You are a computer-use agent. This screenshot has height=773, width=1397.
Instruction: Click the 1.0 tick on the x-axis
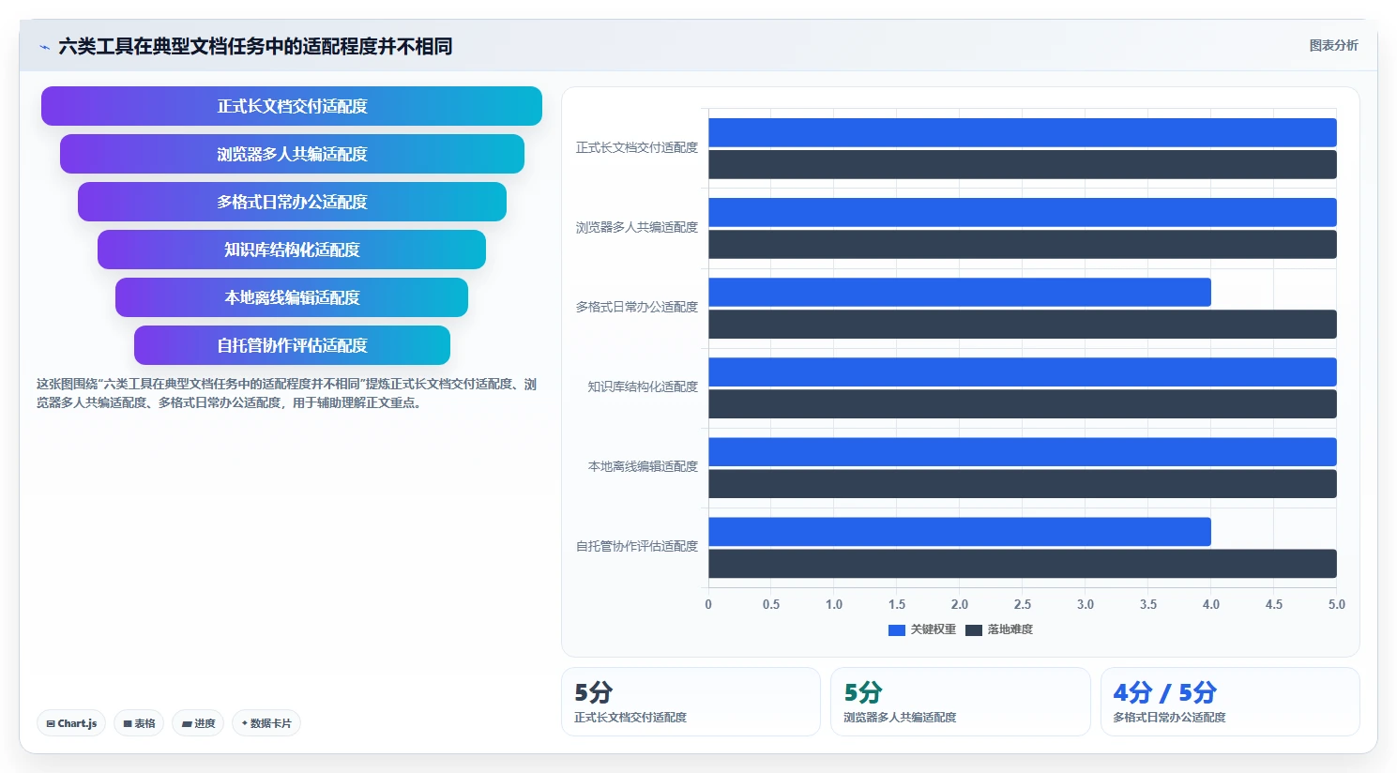click(x=834, y=604)
